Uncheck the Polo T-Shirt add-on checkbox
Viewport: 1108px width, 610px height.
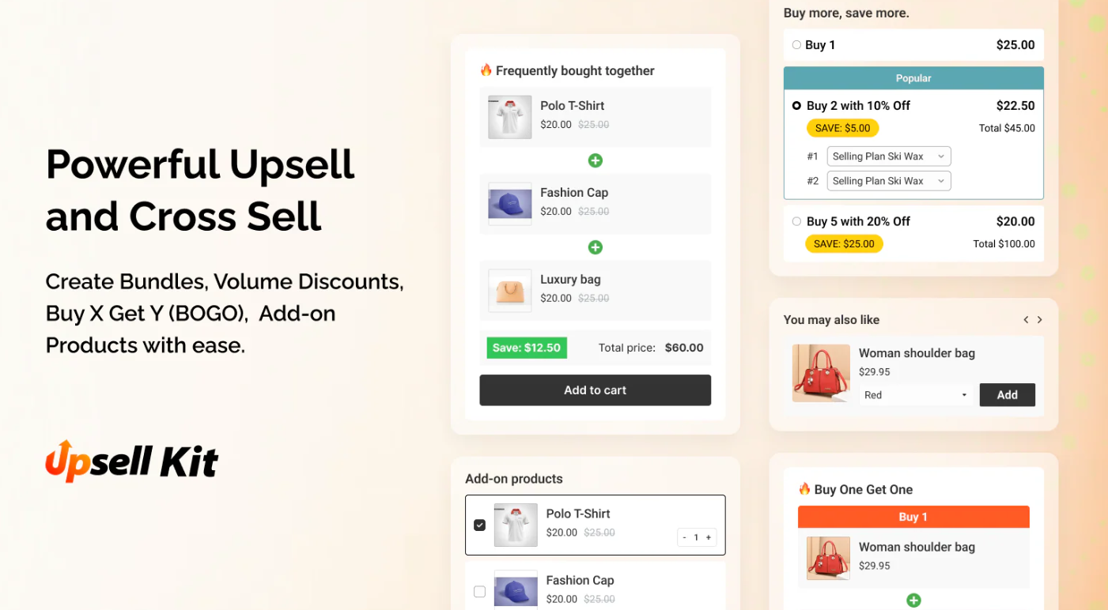pyautogui.click(x=479, y=524)
